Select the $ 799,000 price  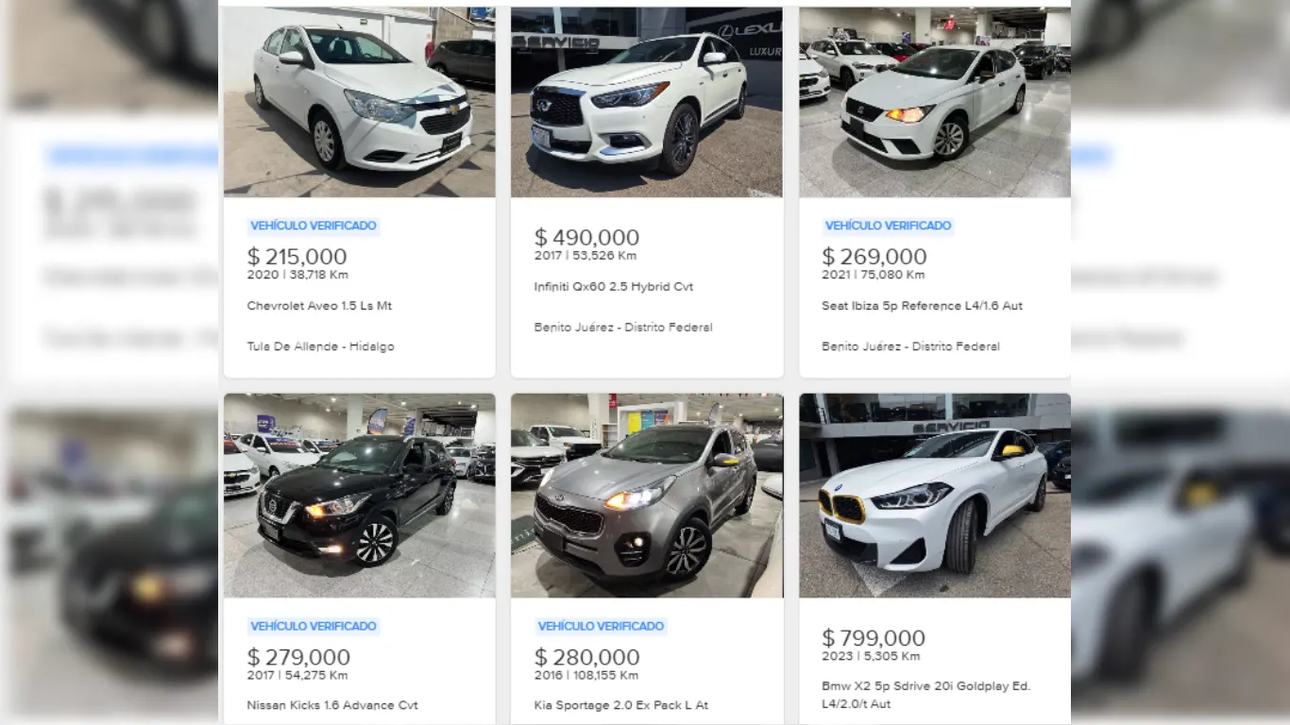coord(874,638)
